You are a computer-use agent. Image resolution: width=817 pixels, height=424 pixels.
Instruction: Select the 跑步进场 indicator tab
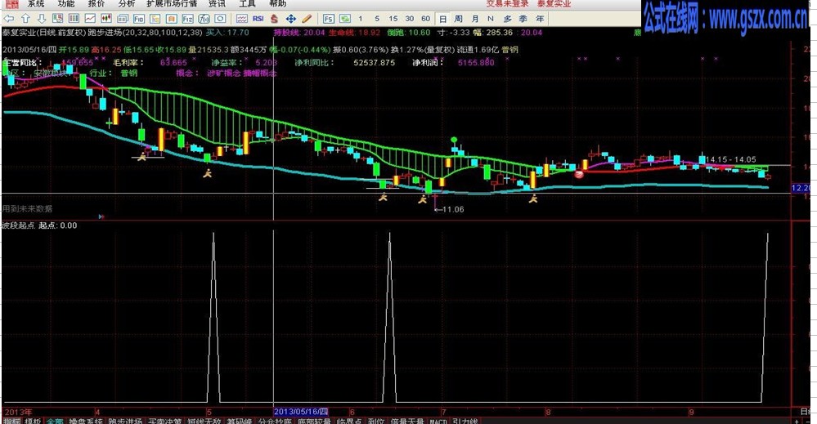coord(126,421)
